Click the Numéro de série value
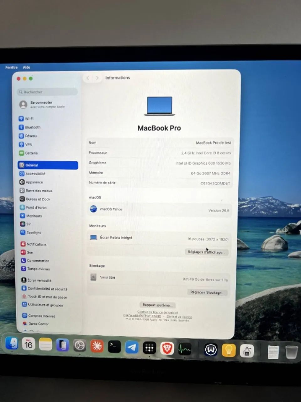Viewport: 301px width, 402px height. [215, 183]
